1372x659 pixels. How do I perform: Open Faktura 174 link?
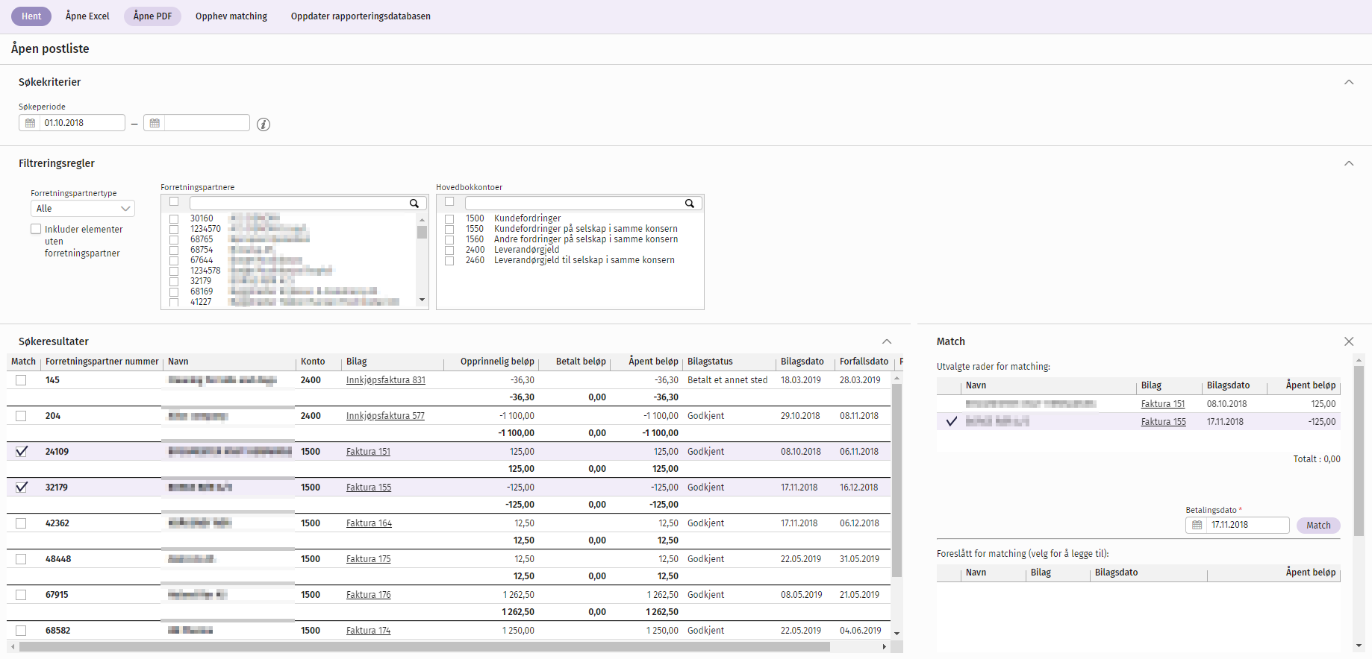coord(368,631)
